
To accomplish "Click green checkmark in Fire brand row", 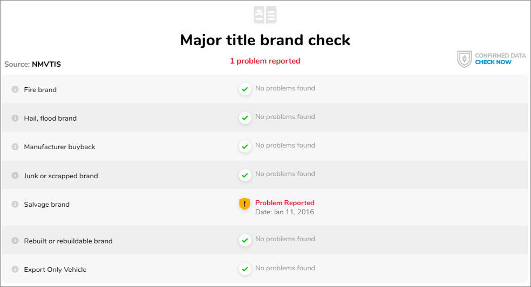I will (245, 89).
